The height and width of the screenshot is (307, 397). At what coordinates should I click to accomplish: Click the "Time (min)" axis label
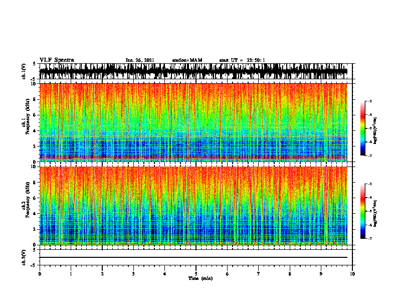click(x=201, y=278)
